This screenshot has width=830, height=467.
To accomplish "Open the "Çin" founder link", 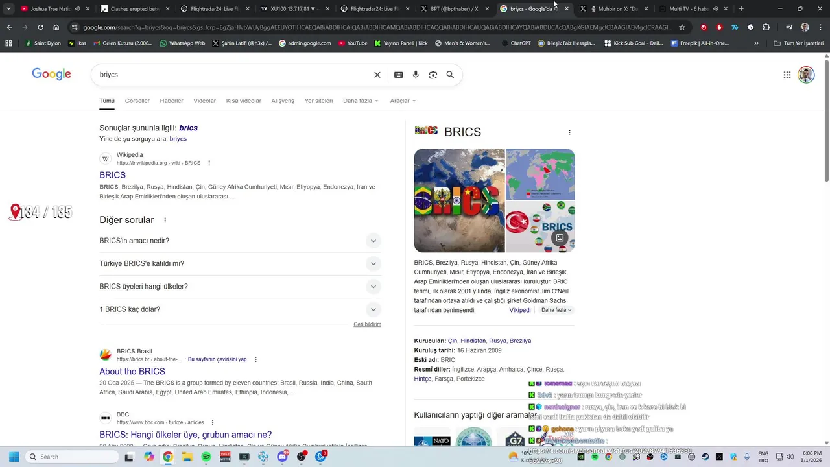I will coord(453,341).
